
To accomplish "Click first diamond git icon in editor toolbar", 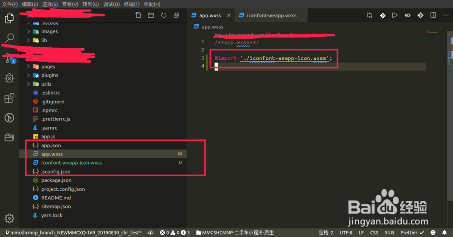I will 382,15.
